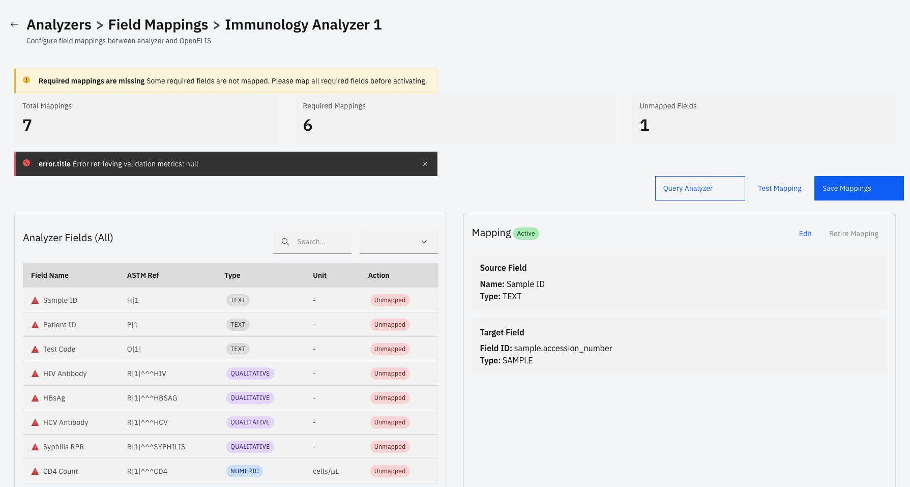Click Unmapped tag for Sample ID
The width and height of the screenshot is (910, 487).
click(390, 300)
